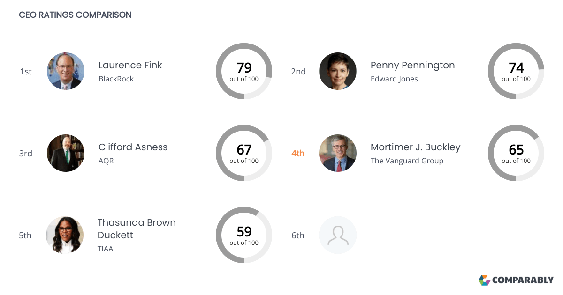Open Penny Pennington's CEO profile link
The height and width of the screenshot is (295, 563).
pos(412,65)
